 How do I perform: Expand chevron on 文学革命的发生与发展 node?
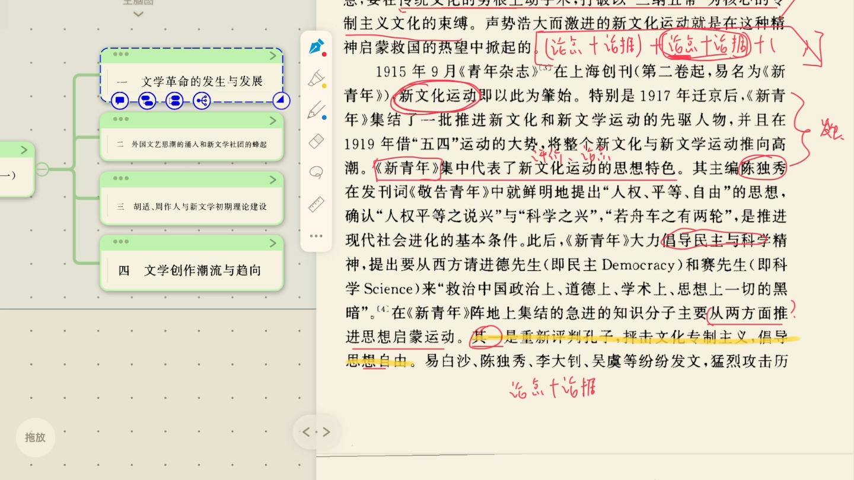[273, 56]
